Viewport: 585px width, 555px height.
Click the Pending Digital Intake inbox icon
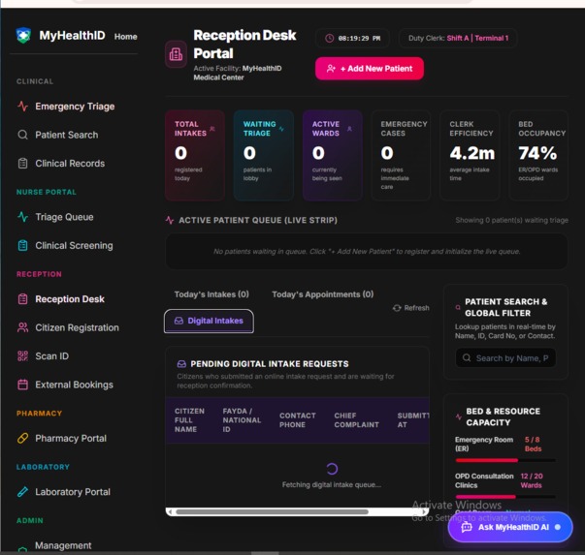(181, 364)
